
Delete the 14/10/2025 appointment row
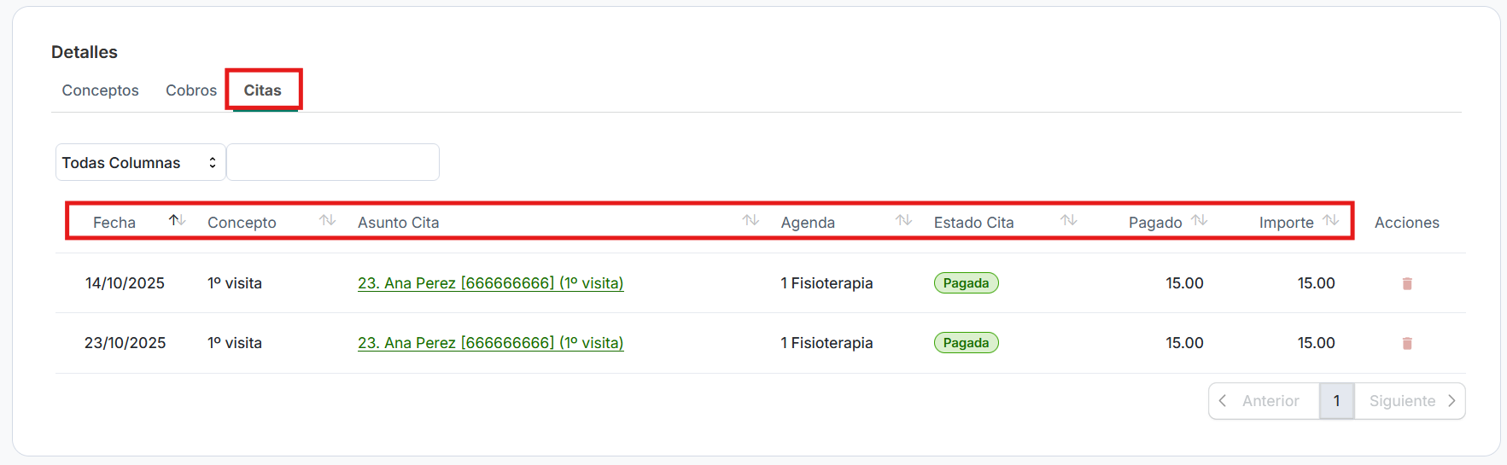click(x=1407, y=283)
